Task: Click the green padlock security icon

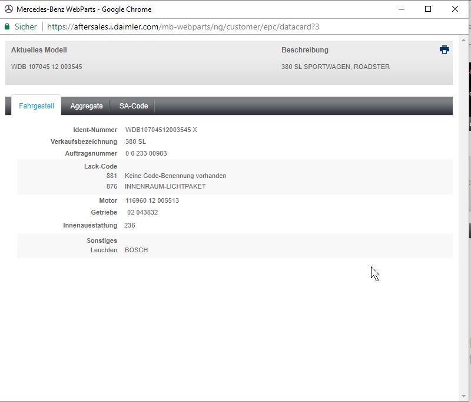Action: tap(7, 27)
